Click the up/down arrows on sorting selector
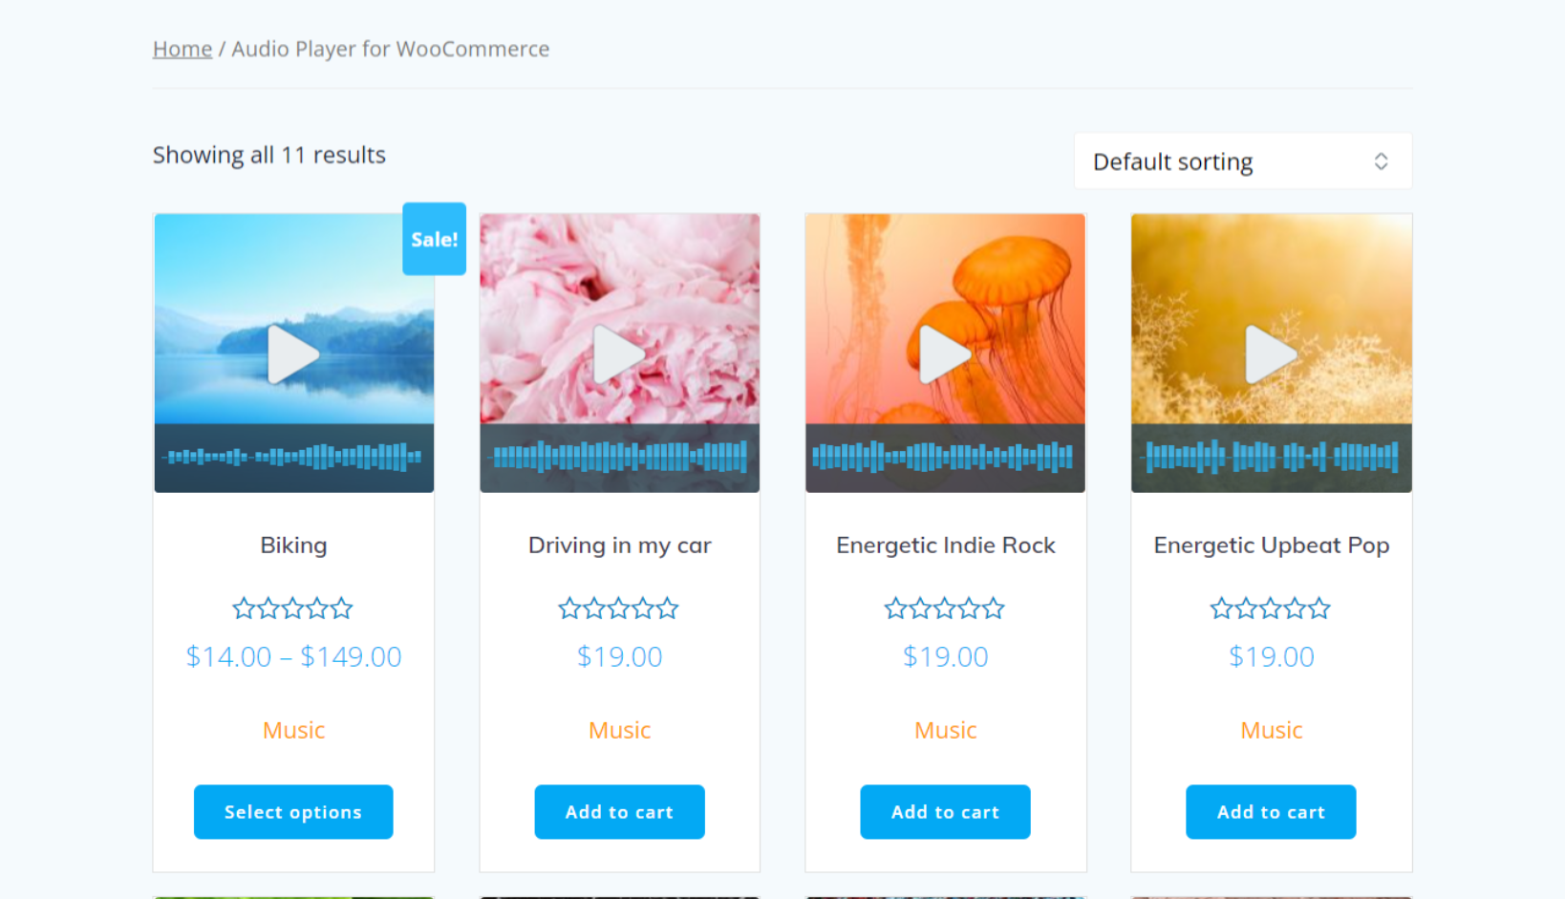The height and width of the screenshot is (899, 1565). tap(1382, 161)
